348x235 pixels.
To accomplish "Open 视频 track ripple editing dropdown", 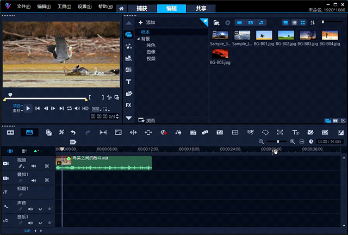I will [x=21, y=166].
